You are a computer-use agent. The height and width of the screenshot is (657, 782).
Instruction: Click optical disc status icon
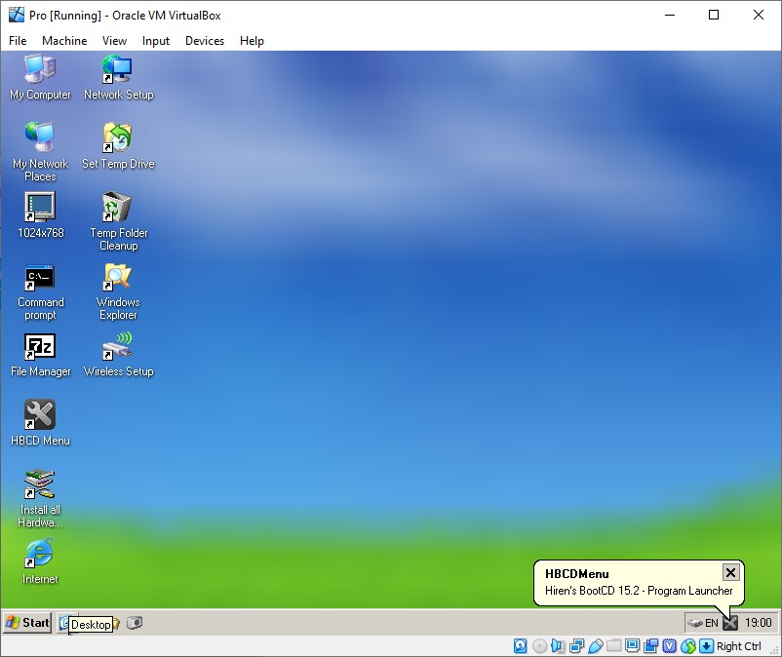pos(539,646)
